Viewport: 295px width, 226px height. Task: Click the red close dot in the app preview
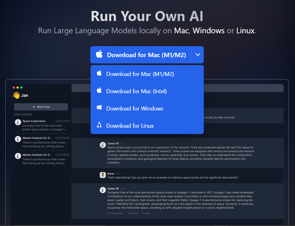pos(14,87)
